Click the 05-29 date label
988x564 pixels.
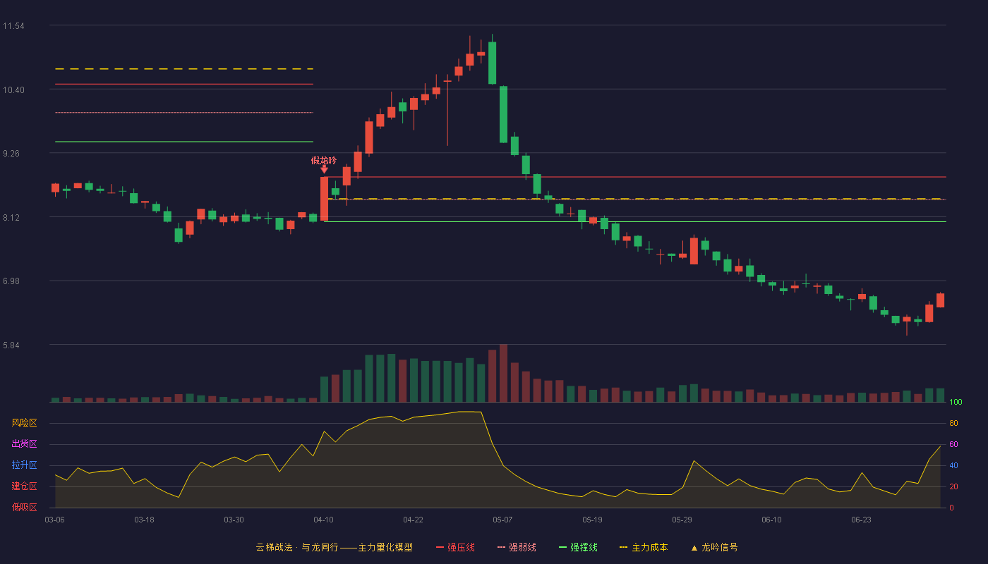tap(682, 520)
